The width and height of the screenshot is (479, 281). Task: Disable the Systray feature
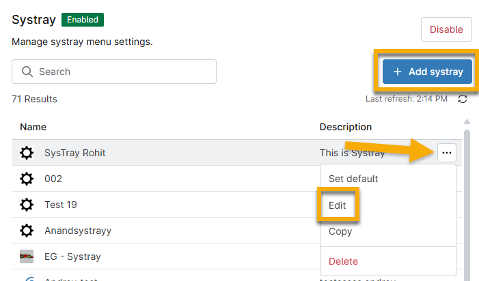tap(446, 29)
